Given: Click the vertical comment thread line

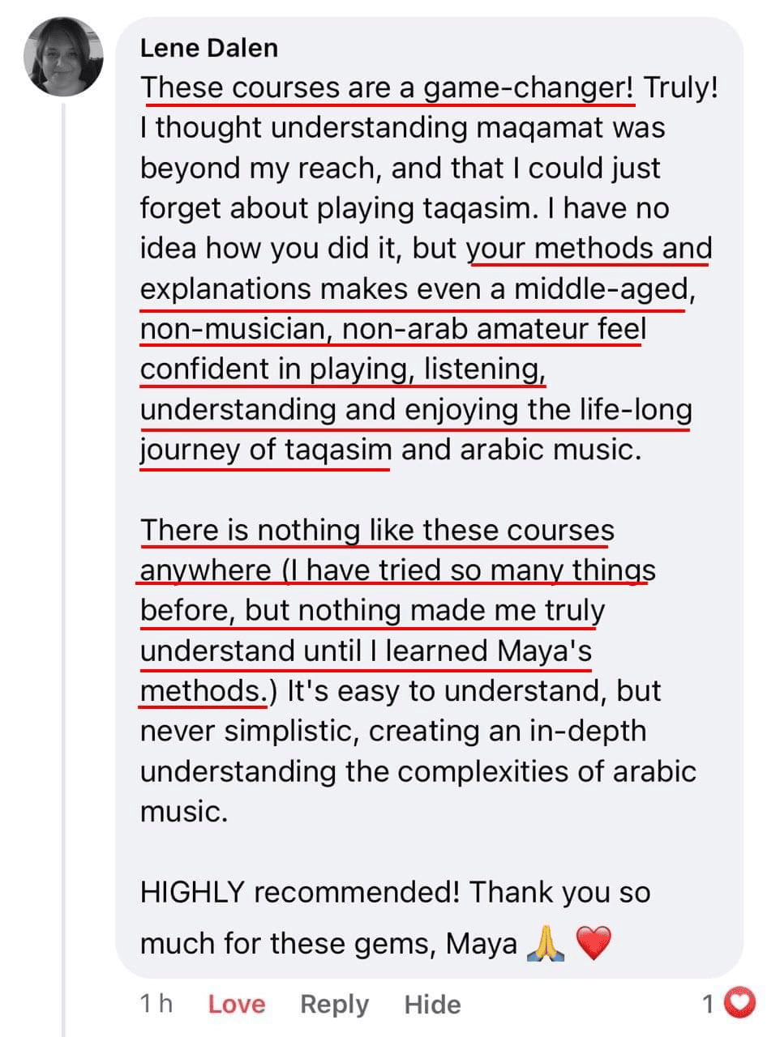Looking at the screenshot, I should (64, 567).
